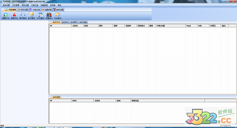Open the 帮助 help menu
The height and width of the screenshot is (128, 237).
pyautogui.click(x=60, y=5)
